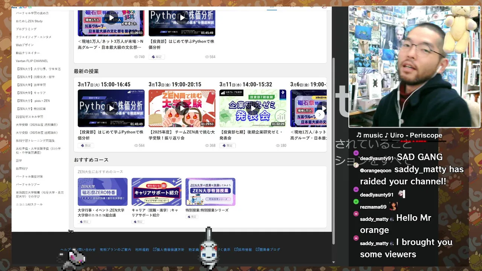Play the 大学受験 振り返り会 video thumbnail

(182, 108)
